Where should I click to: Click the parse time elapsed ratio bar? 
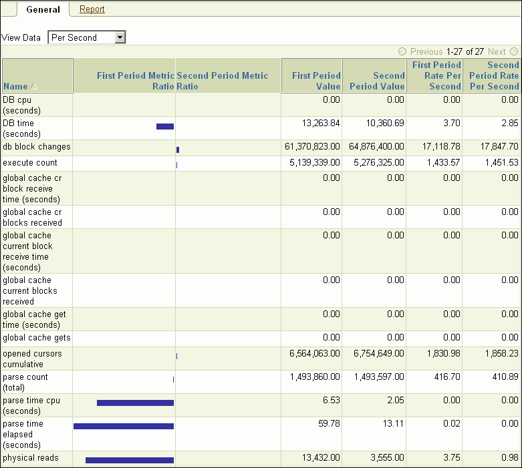[x=123, y=426]
